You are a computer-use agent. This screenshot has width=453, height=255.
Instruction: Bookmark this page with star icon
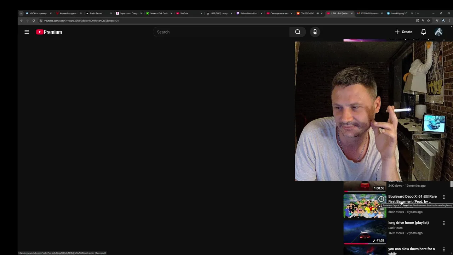coord(428,21)
